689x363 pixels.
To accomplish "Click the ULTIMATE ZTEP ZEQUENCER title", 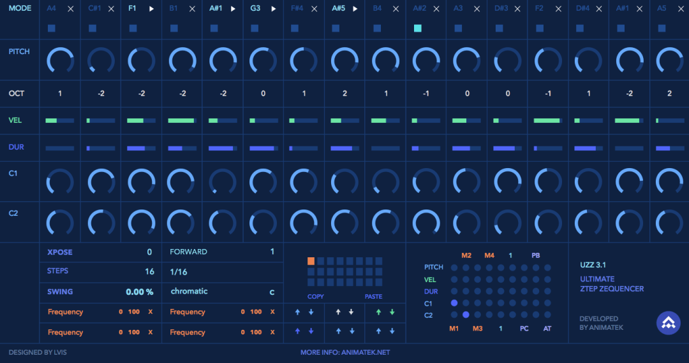I will click(612, 283).
